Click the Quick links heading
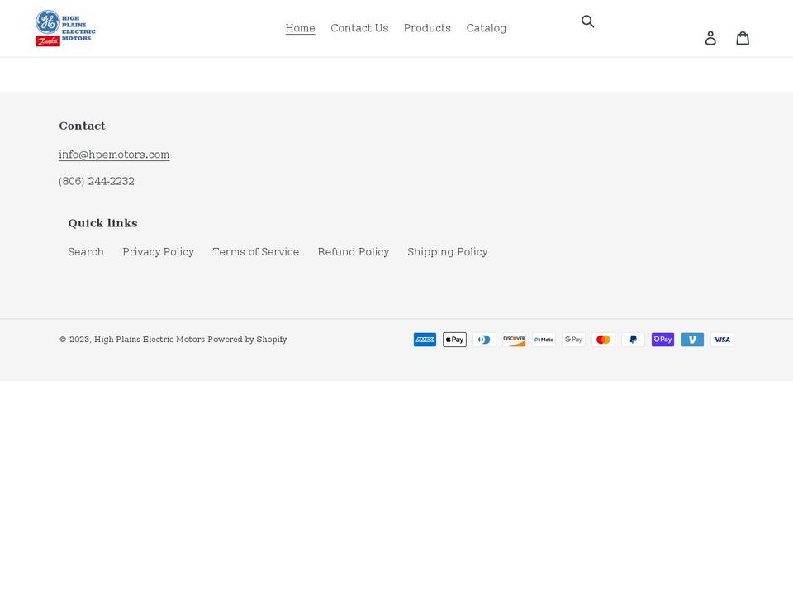Image resolution: width=793 pixels, height=595 pixels. (102, 223)
